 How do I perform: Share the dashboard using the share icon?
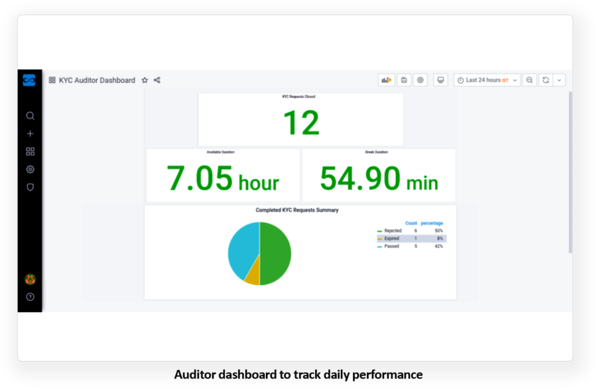tap(157, 80)
